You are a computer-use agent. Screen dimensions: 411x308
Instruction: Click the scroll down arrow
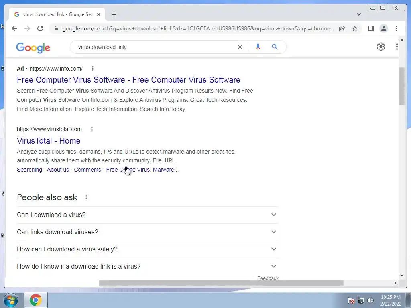402,276
